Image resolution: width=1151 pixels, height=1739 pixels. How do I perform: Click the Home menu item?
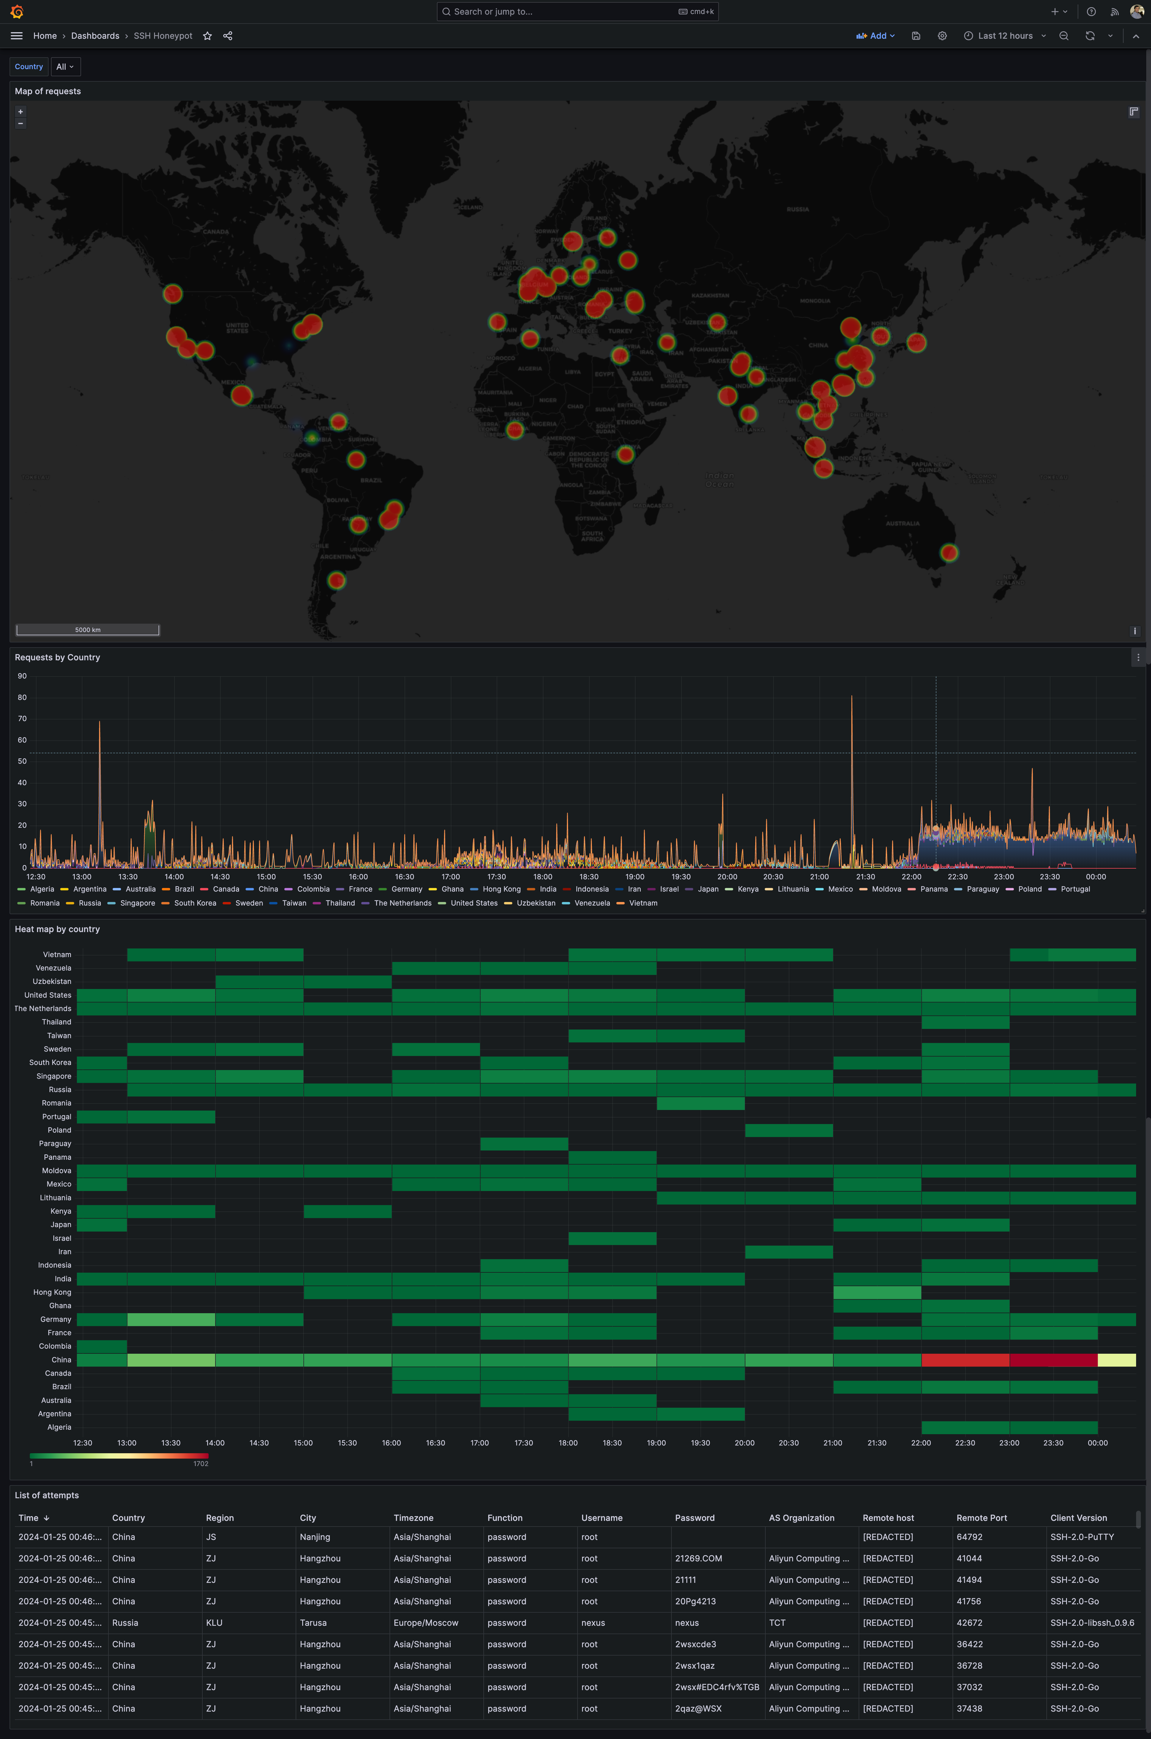click(45, 35)
